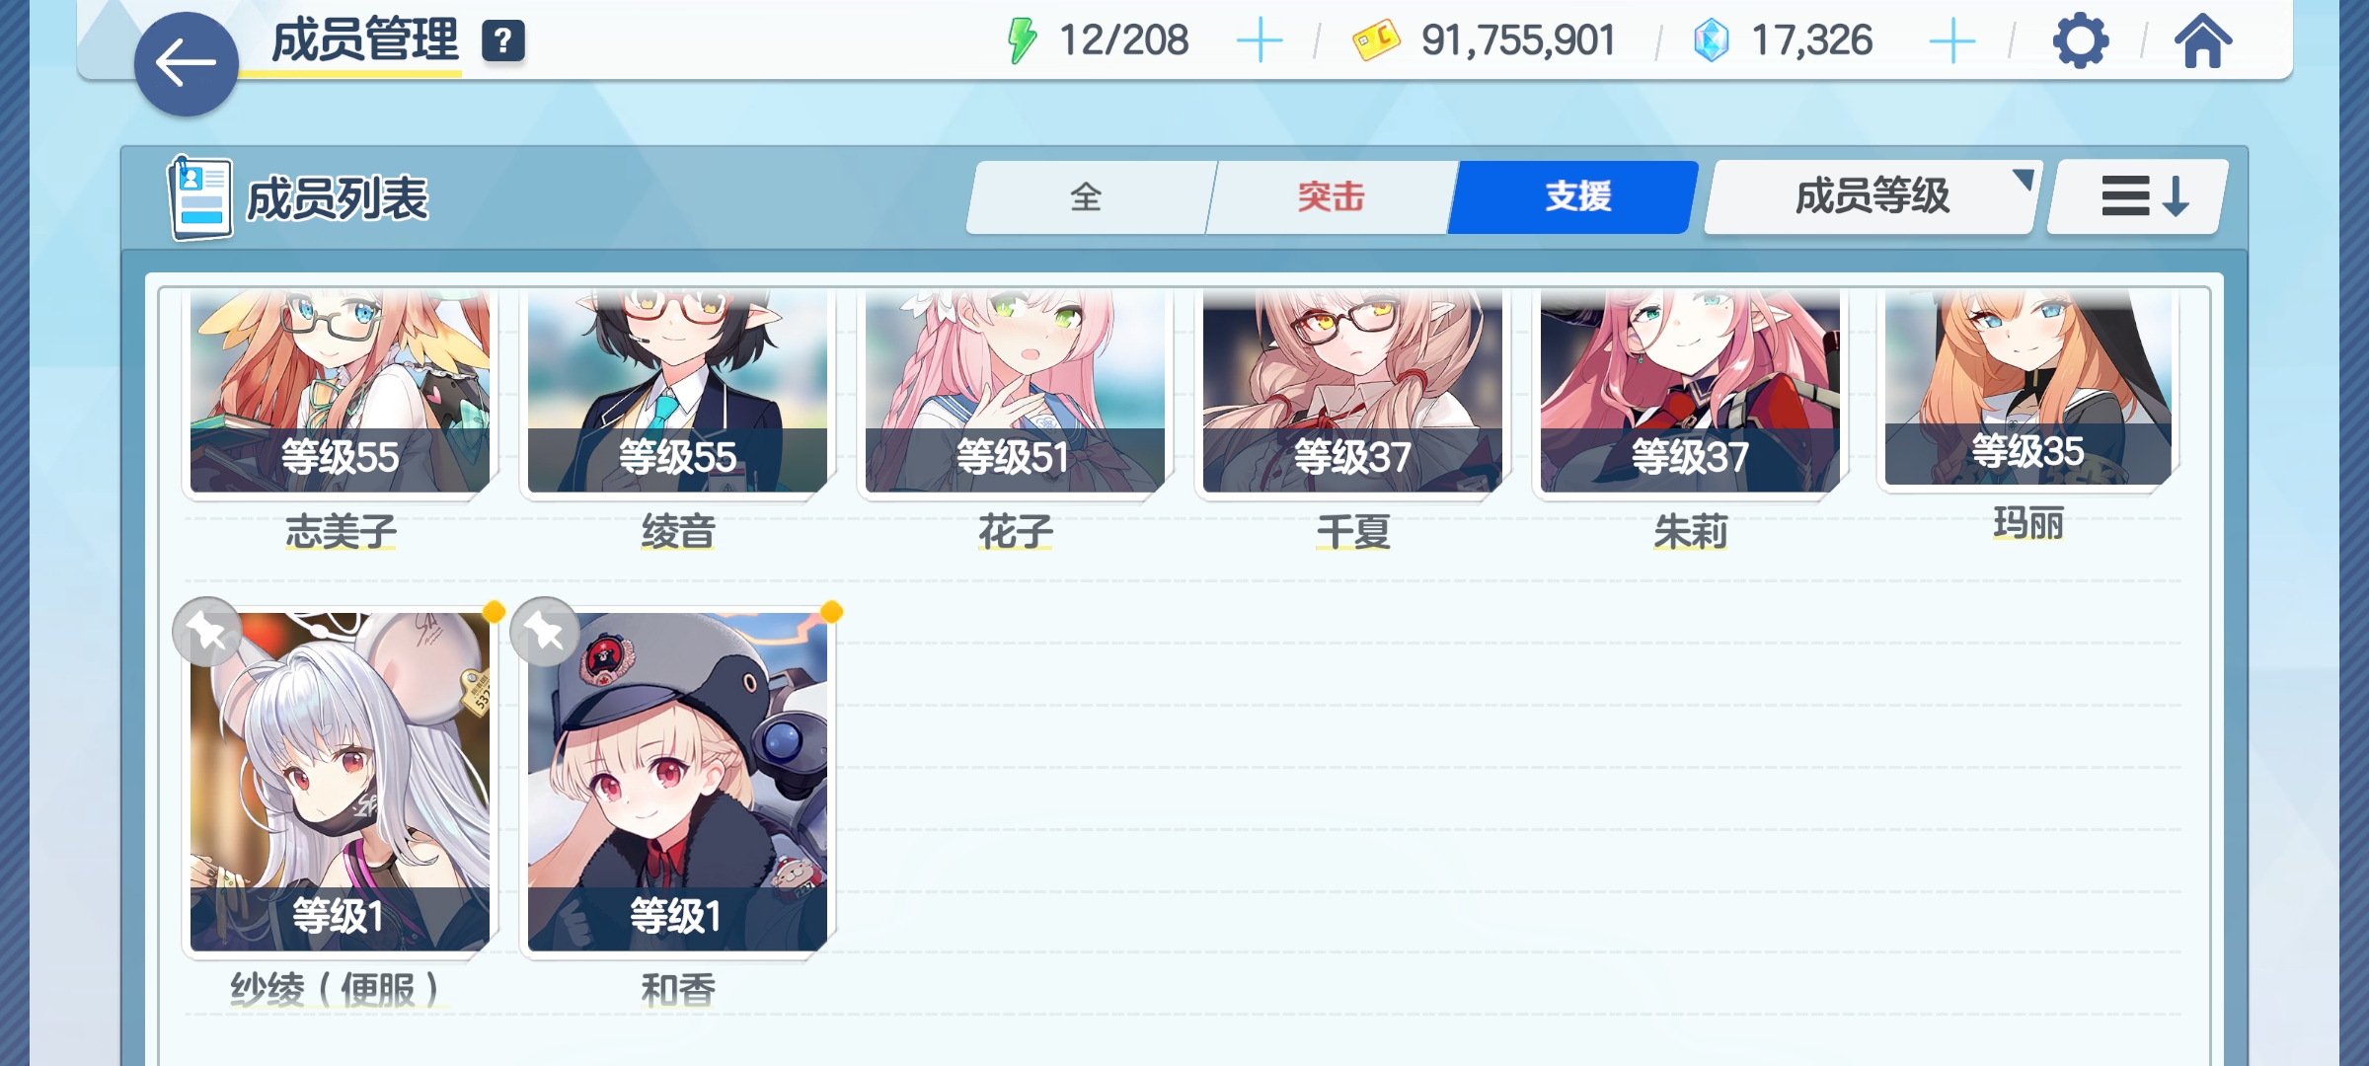
Task: Open the settings gear icon
Action: click(x=2081, y=41)
